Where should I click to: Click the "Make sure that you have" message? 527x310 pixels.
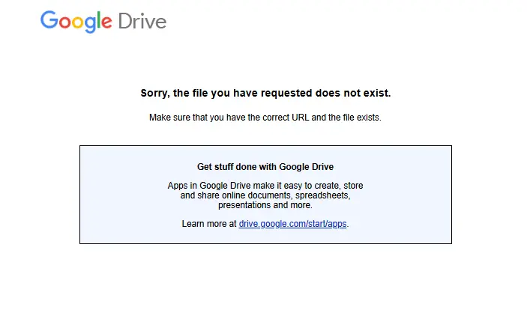[265, 118]
